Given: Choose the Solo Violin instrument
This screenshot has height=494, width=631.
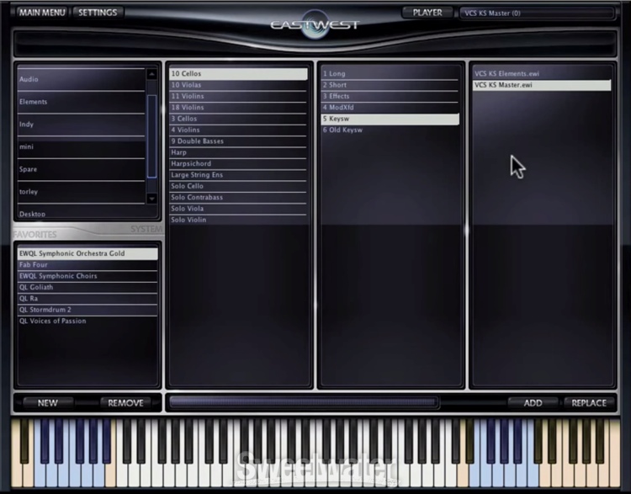Looking at the screenshot, I should tap(238, 220).
